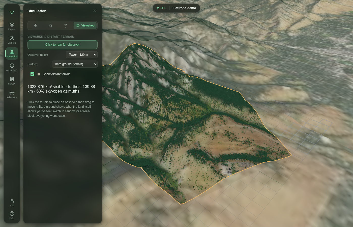Open the Explore compass panel
Screen dimensions: 353x227
[12, 40]
